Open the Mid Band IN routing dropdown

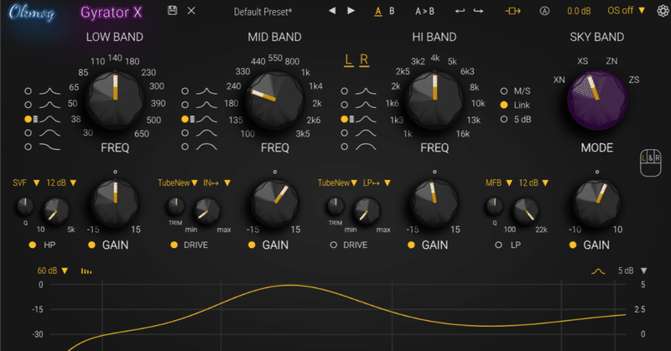coord(216,183)
